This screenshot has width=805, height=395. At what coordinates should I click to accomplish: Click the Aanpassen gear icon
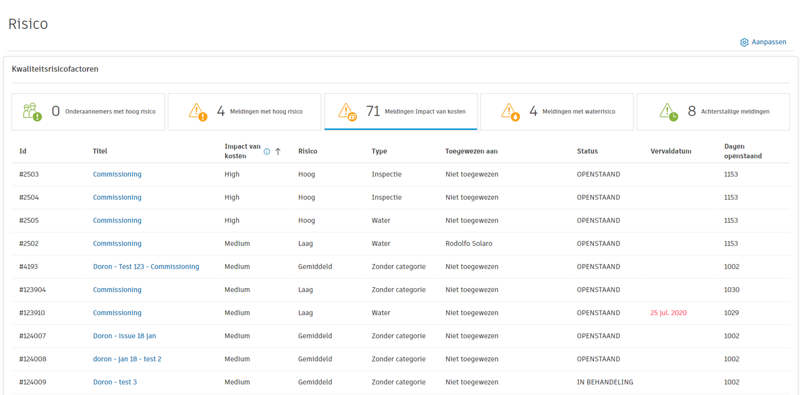click(744, 42)
